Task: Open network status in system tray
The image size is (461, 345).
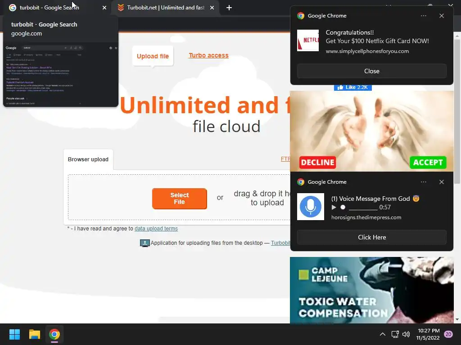Action: tap(395, 334)
